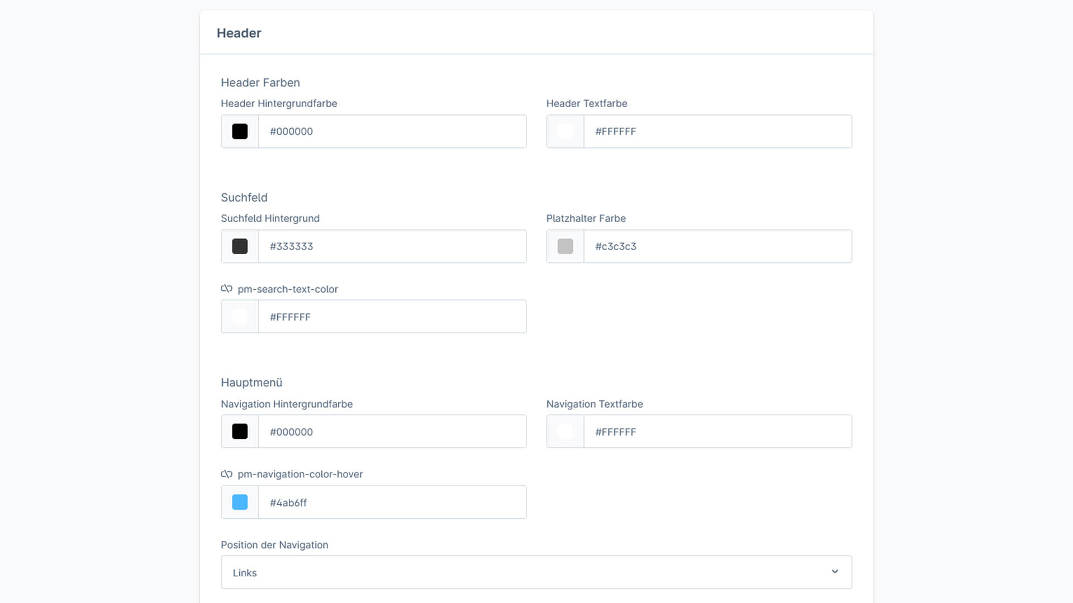Focus the Header Textfarbe hex value field
Viewport: 1073px width, 603px height.
717,131
